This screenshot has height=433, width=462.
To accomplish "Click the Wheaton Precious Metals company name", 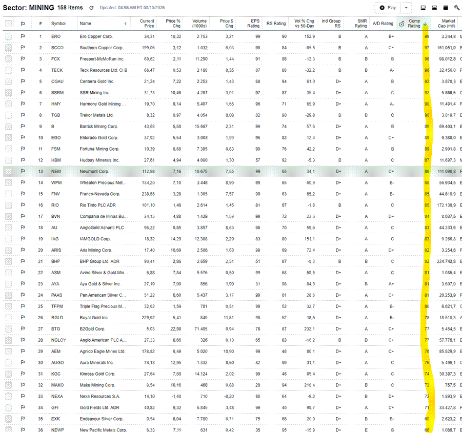I will pos(103,182).
